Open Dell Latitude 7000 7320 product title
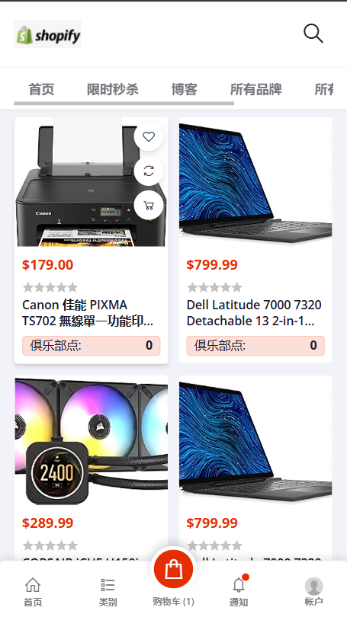Viewport: 347px width, 617px height. [x=254, y=313]
